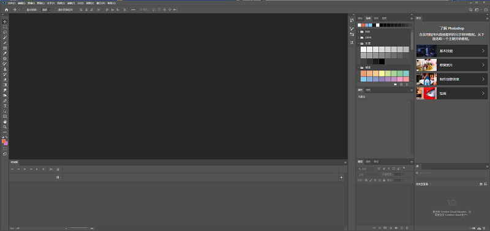Select the Hand tool
This screenshot has width=490, height=231.
[5, 122]
